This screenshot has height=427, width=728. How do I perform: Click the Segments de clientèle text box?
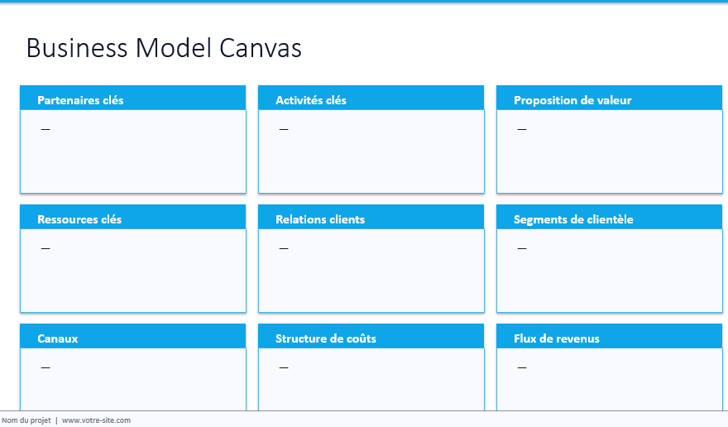[610, 271]
